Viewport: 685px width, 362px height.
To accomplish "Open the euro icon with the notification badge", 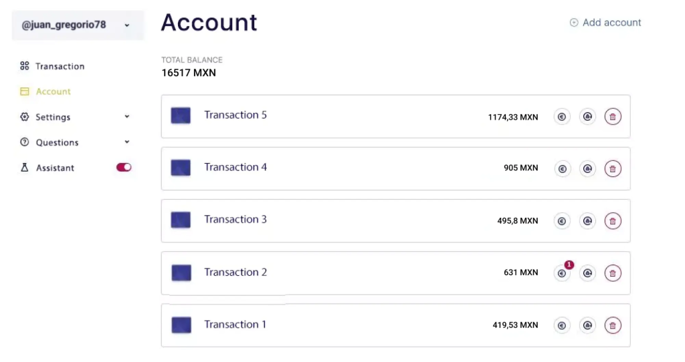I will 562,273.
